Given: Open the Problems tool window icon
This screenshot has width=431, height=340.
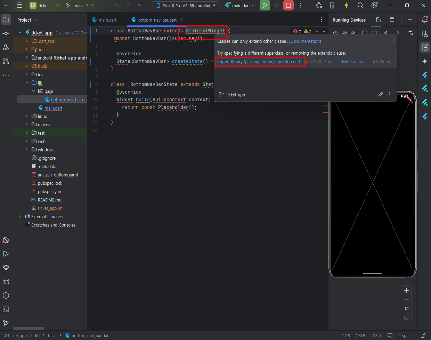Looking at the screenshot, I should (6, 295).
